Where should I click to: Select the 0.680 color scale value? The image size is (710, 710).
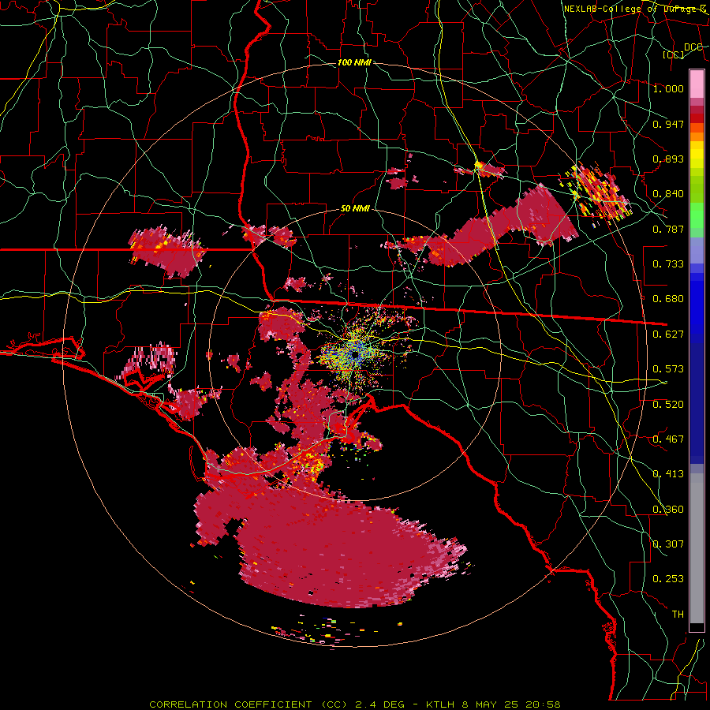coord(668,299)
